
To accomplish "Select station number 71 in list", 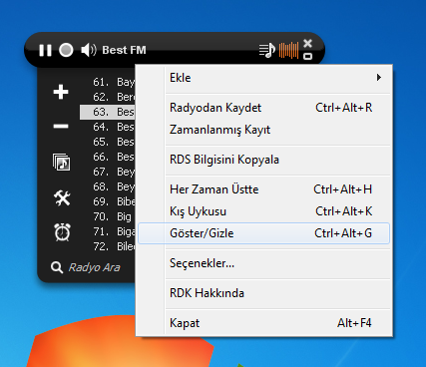I will [x=108, y=231].
